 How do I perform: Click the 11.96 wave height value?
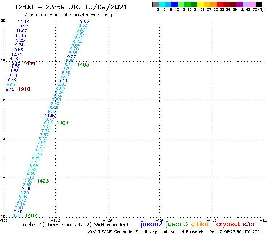coord(50,116)
